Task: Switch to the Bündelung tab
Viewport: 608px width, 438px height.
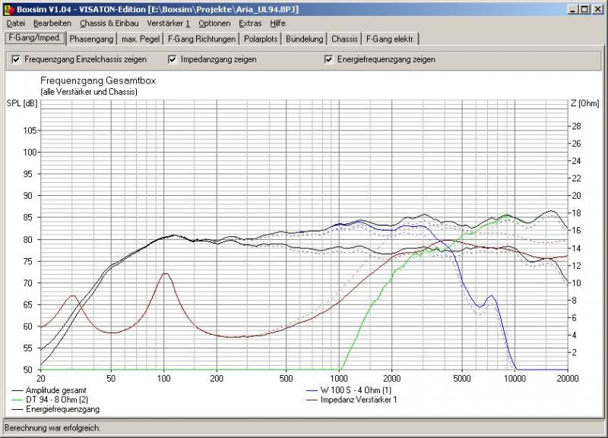Action: 305,38
